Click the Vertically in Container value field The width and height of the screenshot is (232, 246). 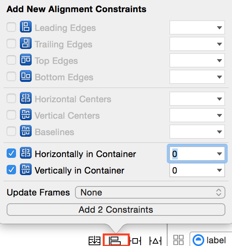tap(197, 170)
